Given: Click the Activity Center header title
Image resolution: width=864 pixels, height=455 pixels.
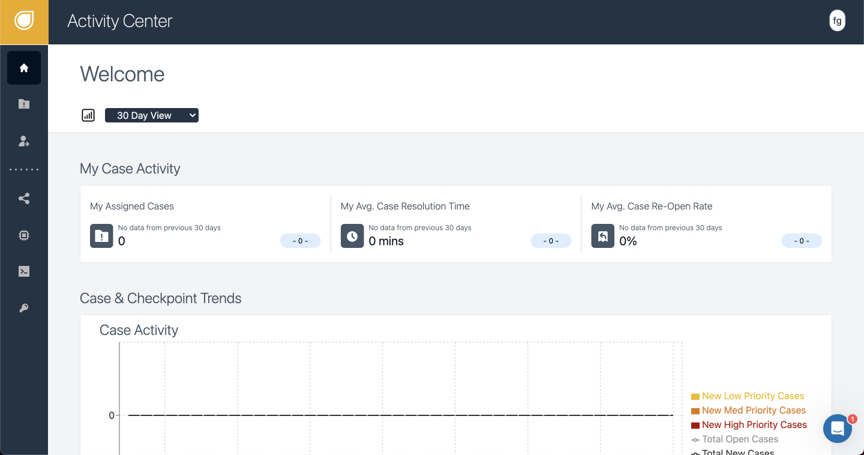Looking at the screenshot, I should coord(120,21).
